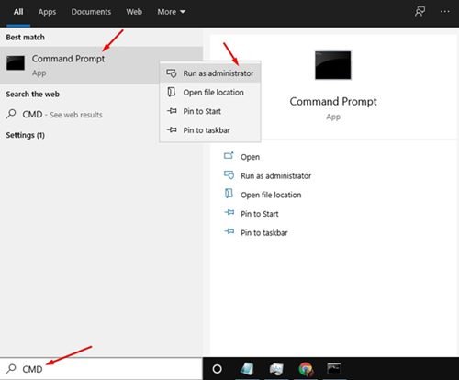Open the three-dot options menu
Image resolution: width=459 pixels, height=380 pixels.
point(444,12)
